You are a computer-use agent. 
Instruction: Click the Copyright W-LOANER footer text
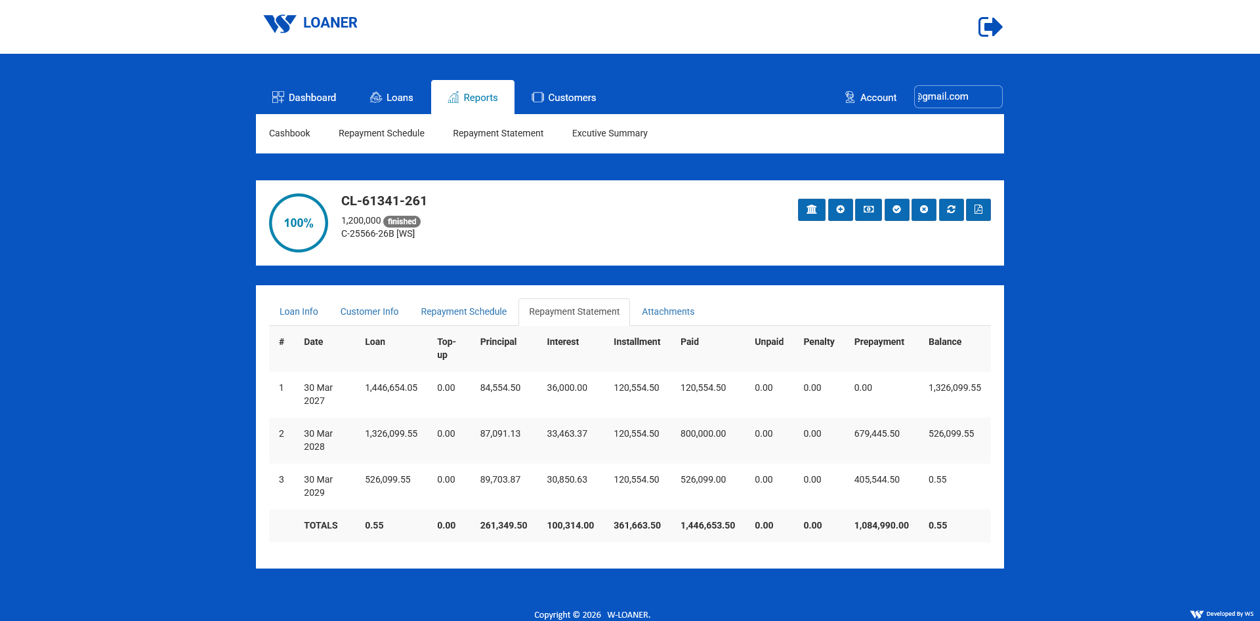[592, 614]
